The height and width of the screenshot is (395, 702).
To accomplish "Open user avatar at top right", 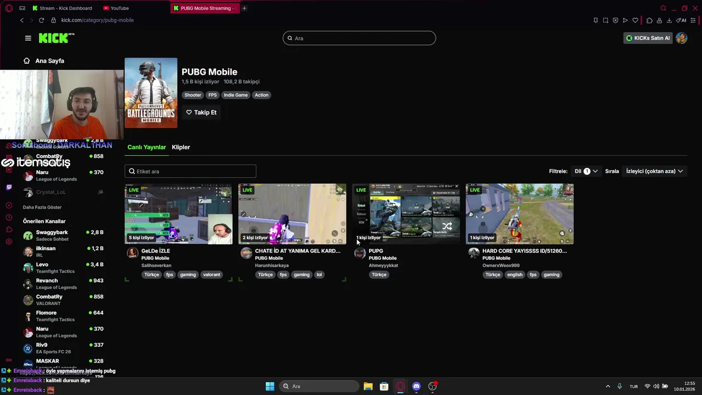I will pyautogui.click(x=682, y=38).
